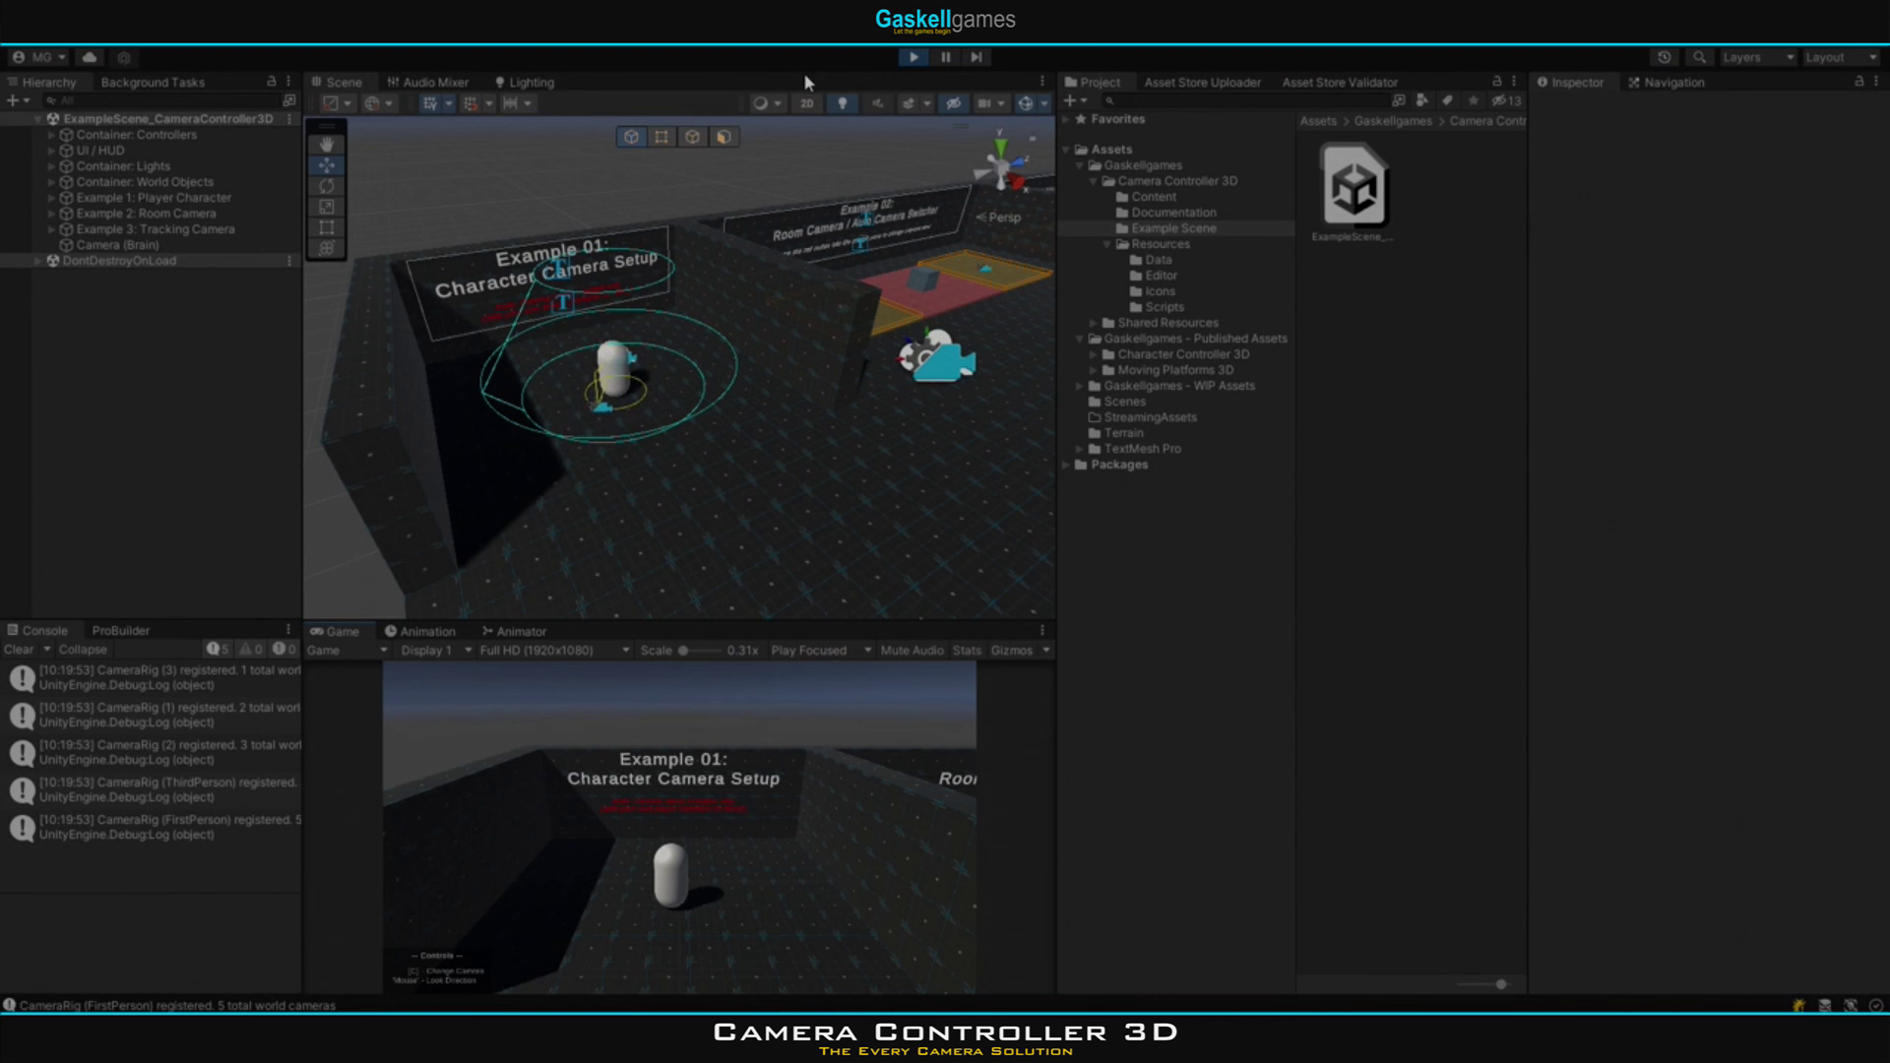The image size is (1890, 1063).
Task: Click Search by Type icon in Project
Action: 1420,100
